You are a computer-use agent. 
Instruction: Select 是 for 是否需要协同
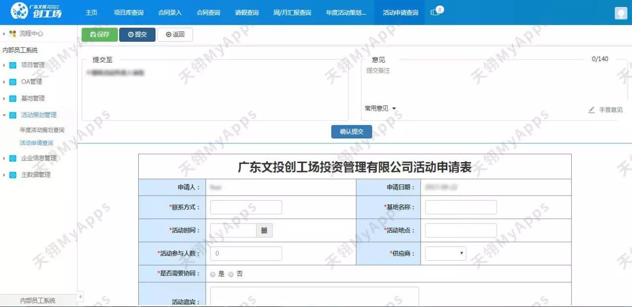point(213,274)
